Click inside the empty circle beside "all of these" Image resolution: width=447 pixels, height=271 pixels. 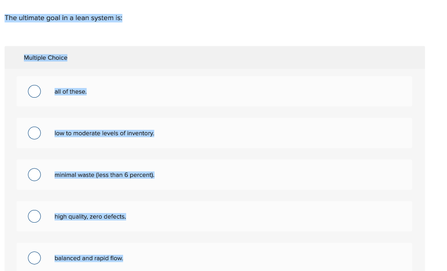pyautogui.click(x=34, y=91)
